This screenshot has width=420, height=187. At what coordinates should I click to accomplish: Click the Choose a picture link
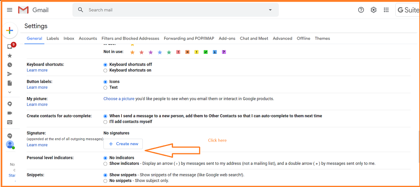tap(119, 99)
